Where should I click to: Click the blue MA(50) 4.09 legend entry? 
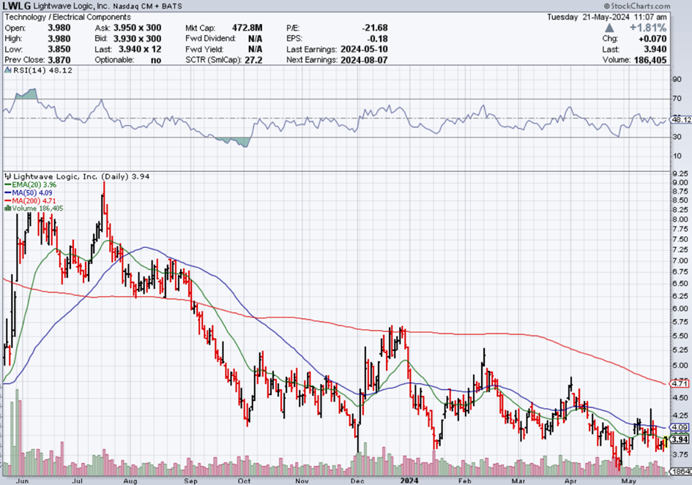click(x=29, y=192)
